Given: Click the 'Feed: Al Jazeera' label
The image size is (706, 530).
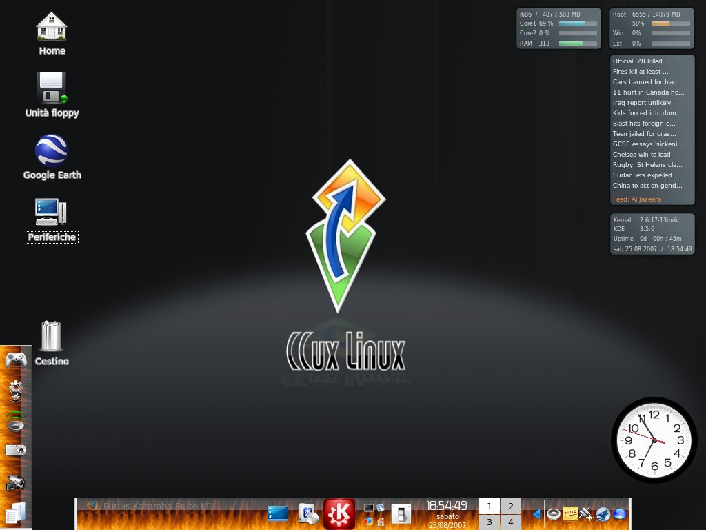Looking at the screenshot, I should (x=636, y=199).
